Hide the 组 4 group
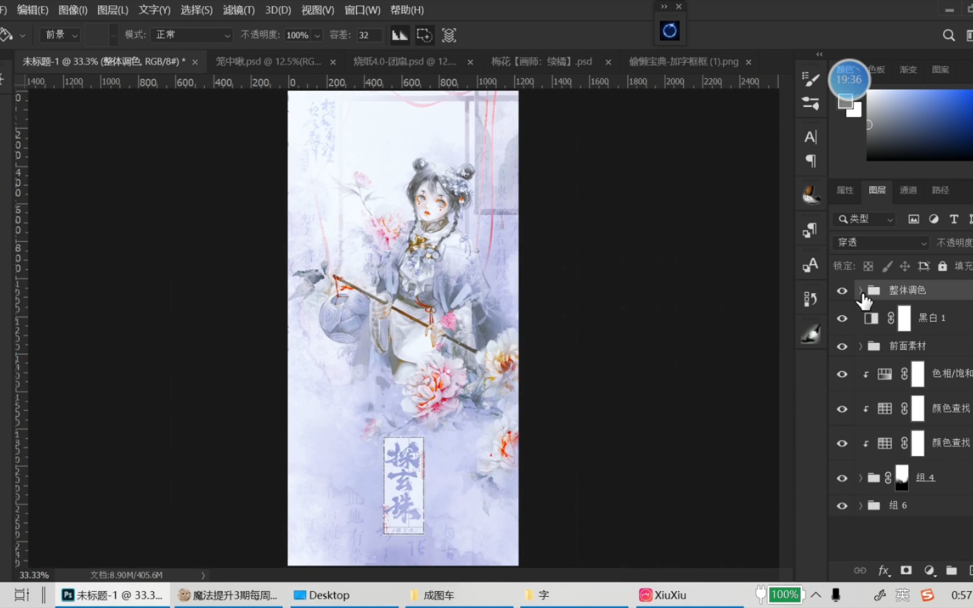973x608 pixels. 842,478
